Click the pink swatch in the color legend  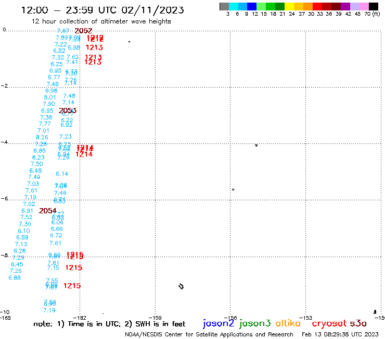pyautogui.click(x=364, y=6)
